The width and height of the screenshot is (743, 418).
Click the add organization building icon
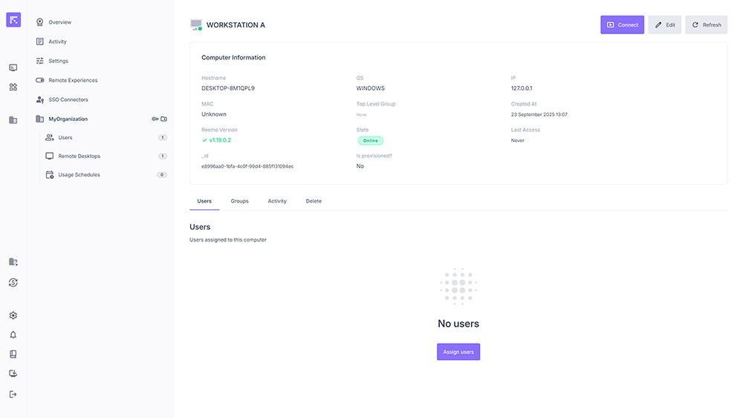13,262
